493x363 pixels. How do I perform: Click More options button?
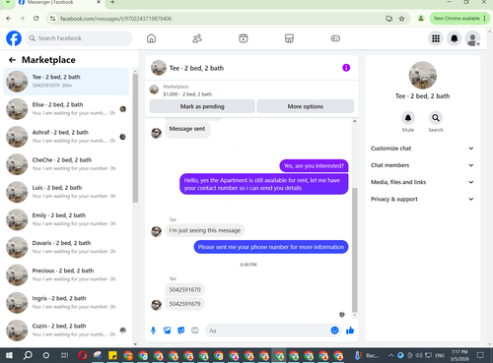point(306,106)
